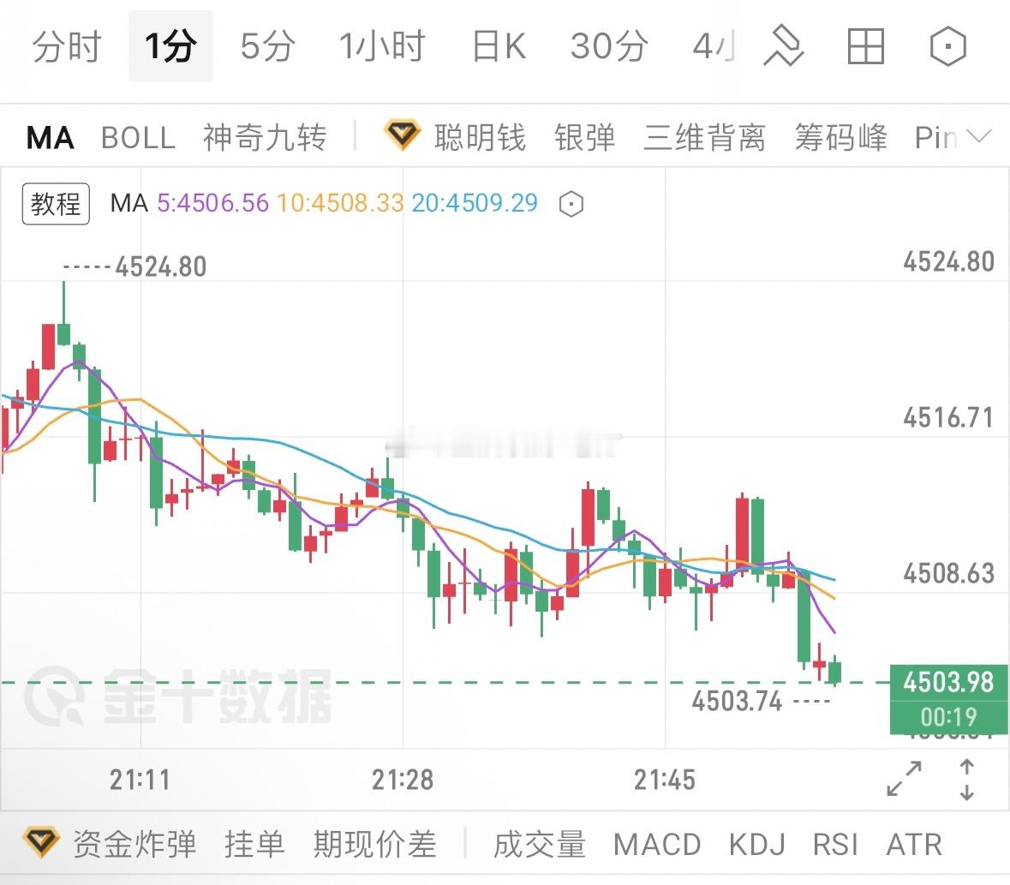1010x885 pixels.
Task: Switch to 分时 timeframe
Action: tap(67, 46)
